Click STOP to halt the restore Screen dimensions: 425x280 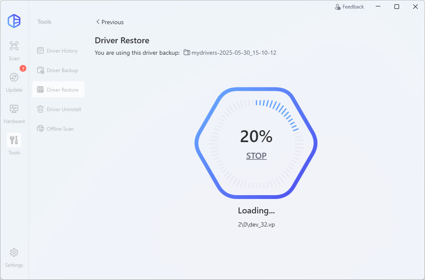coord(256,156)
